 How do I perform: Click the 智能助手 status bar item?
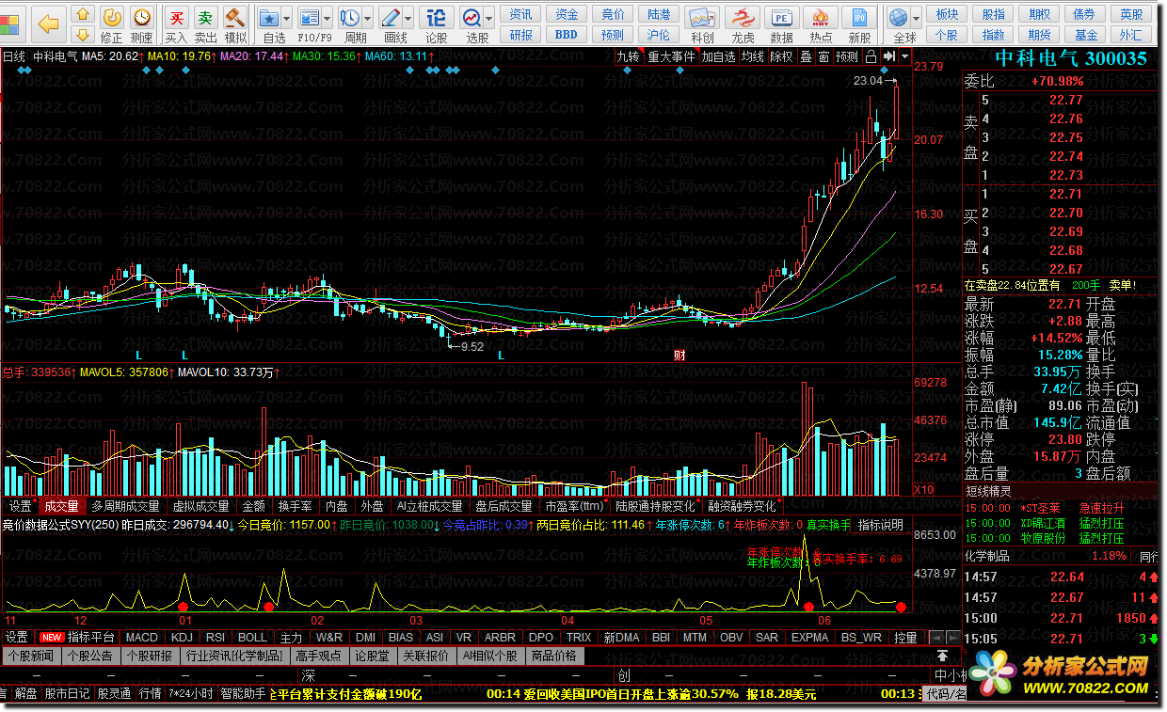(243, 694)
